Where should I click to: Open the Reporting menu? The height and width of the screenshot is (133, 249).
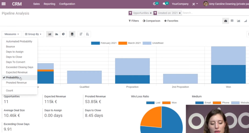[x=49, y=4]
